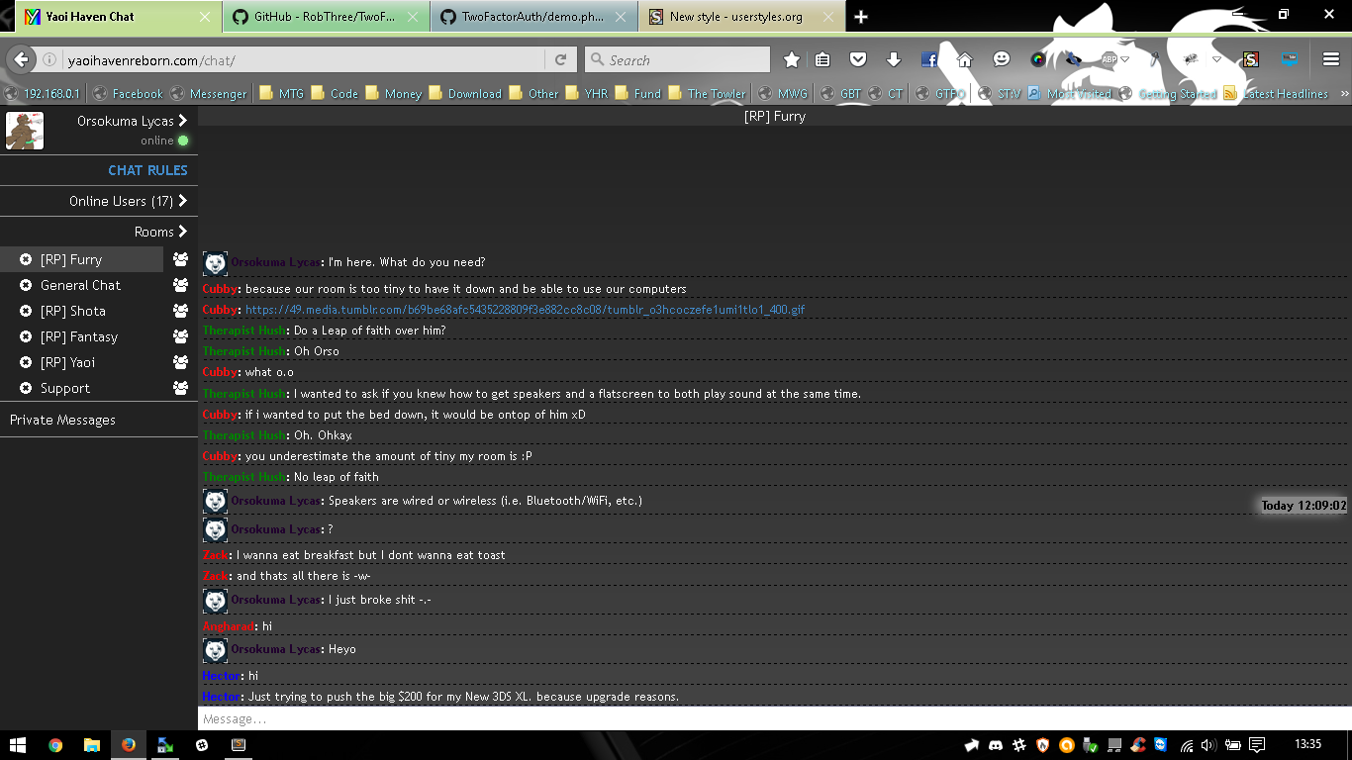Open the MTG bookmarks folder

click(x=282, y=93)
